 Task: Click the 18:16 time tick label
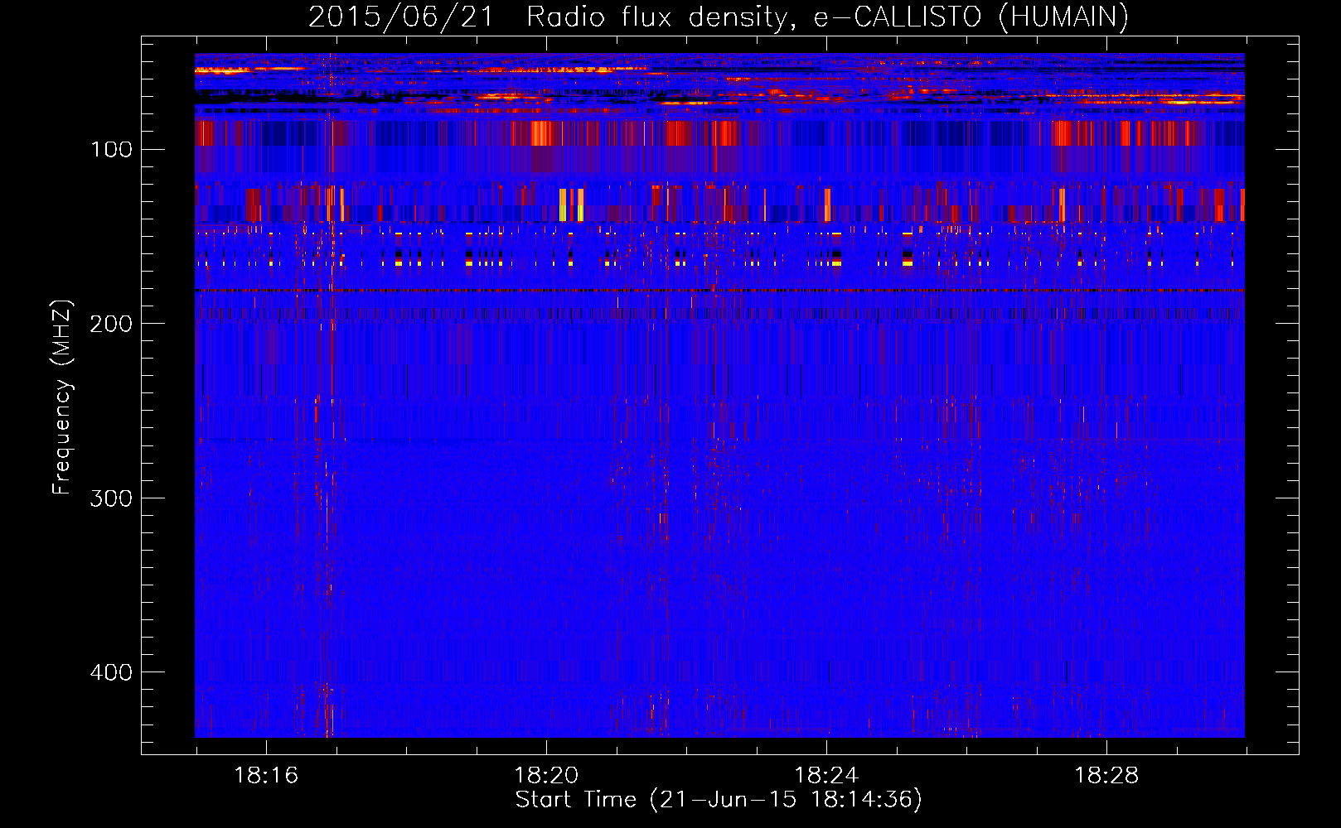(x=266, y=775)
